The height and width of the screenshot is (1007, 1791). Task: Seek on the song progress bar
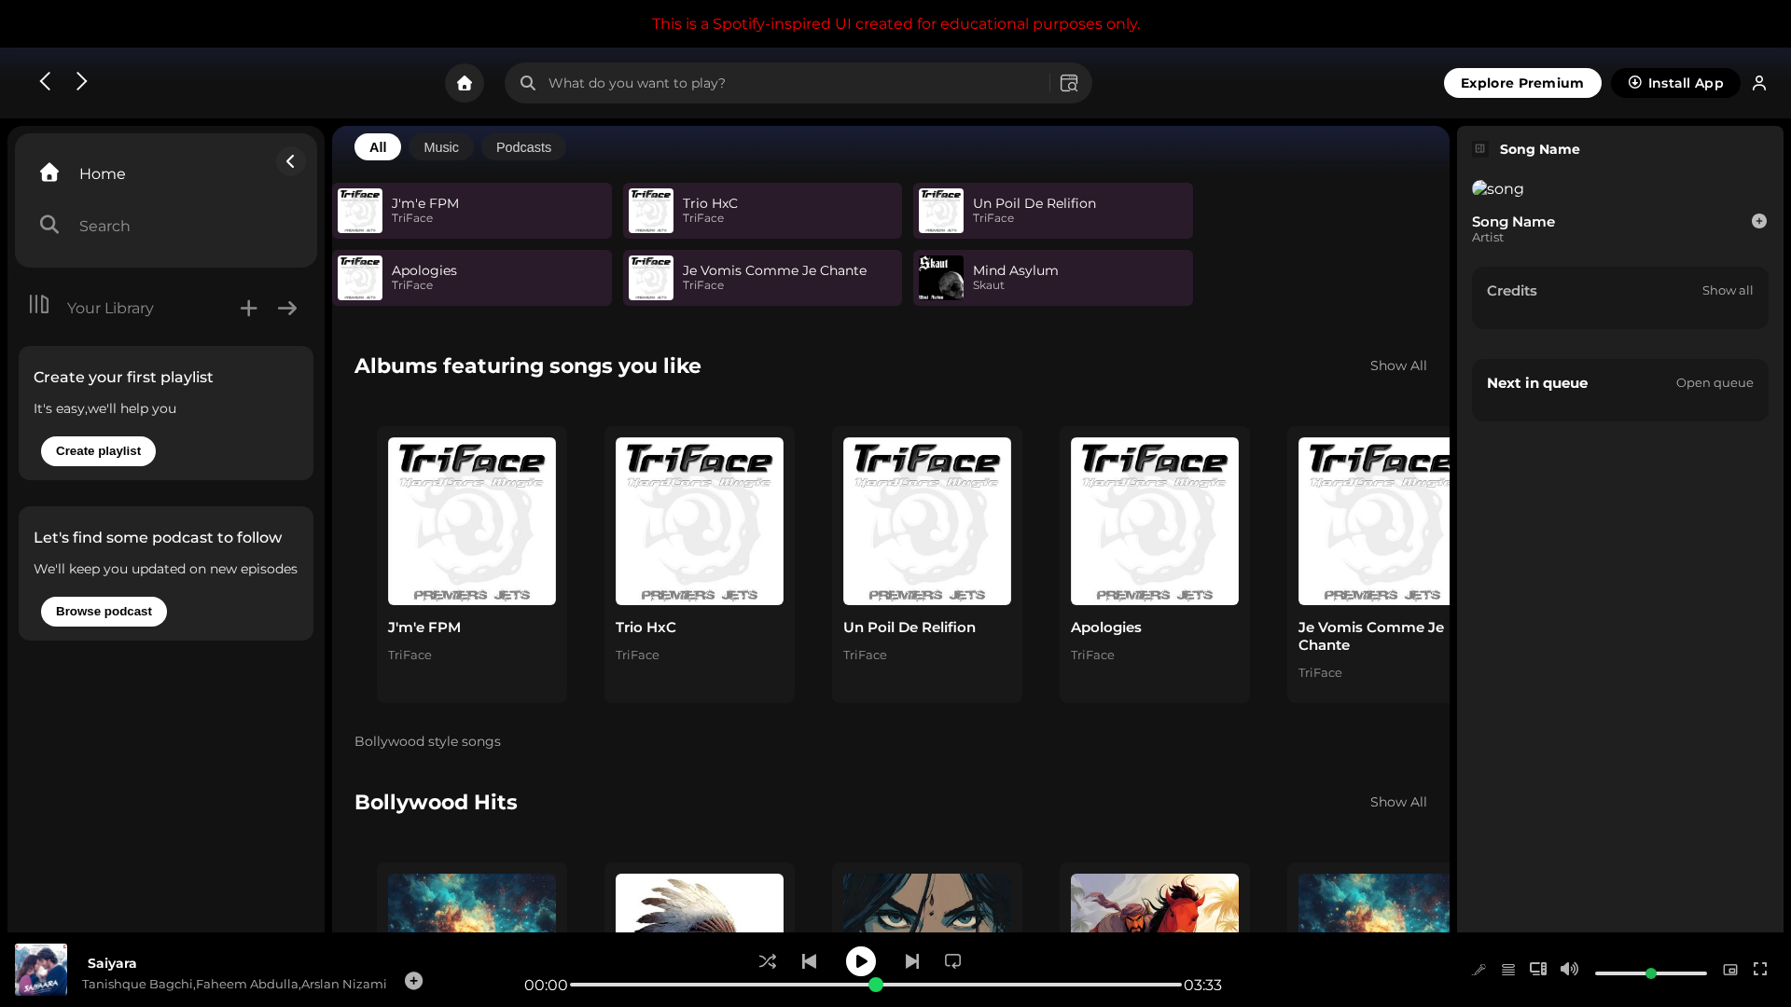click(876, 985)
